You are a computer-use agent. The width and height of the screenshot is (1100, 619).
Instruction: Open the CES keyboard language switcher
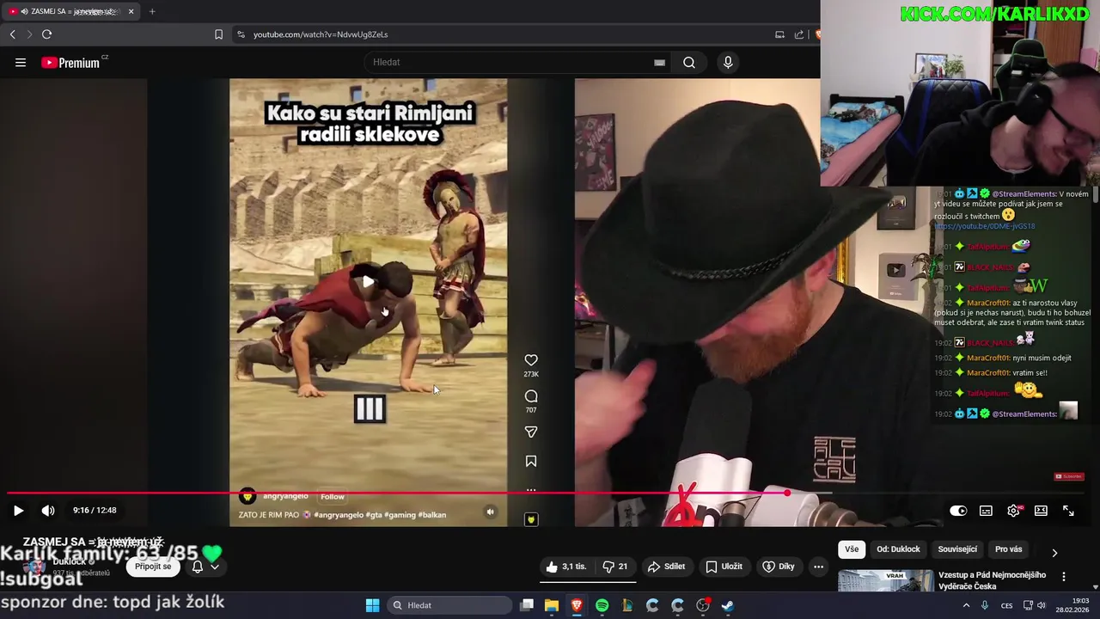point(1006,605)
